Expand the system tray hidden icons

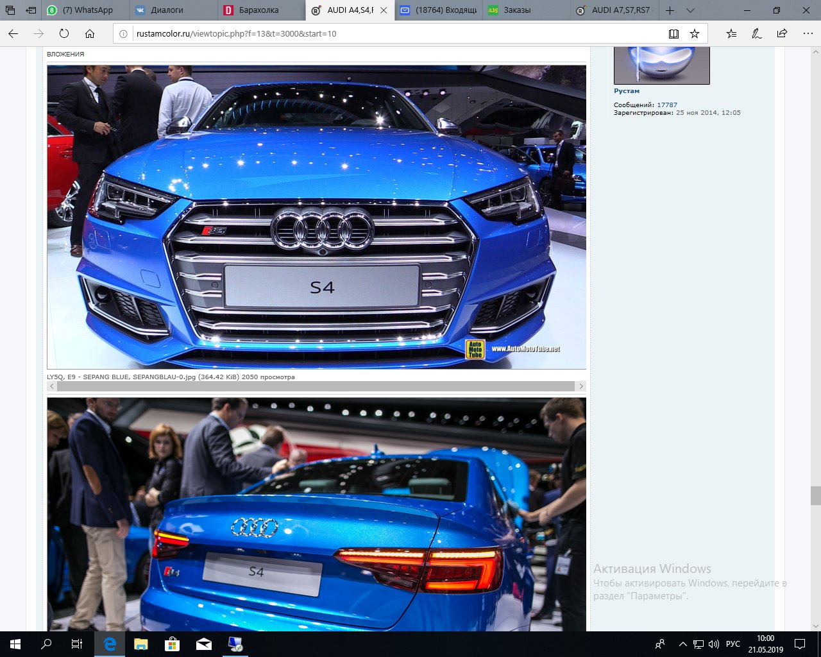(682, 644)
